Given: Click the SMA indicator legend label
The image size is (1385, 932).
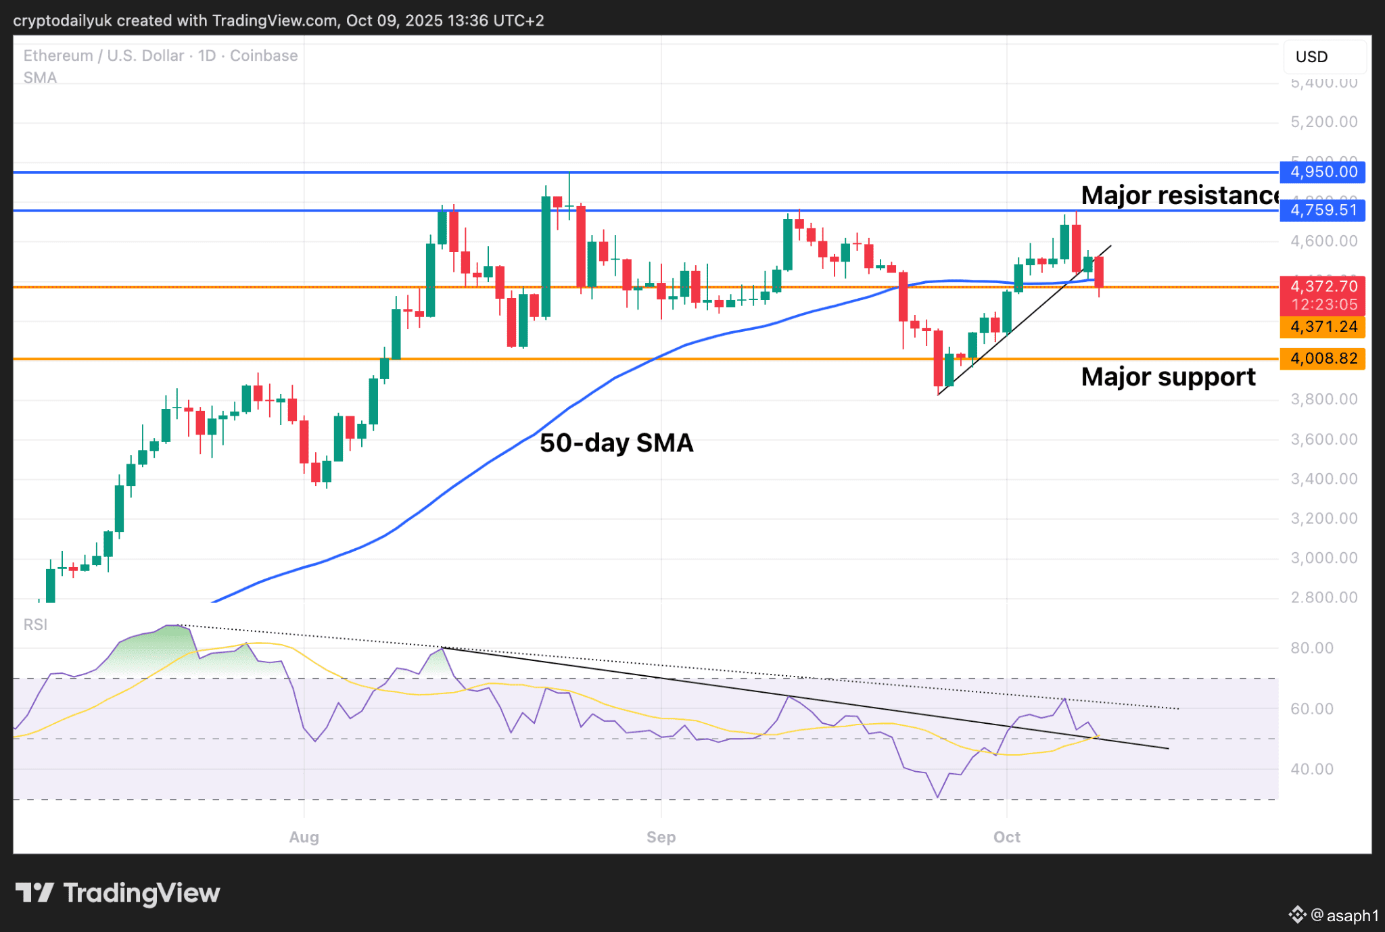Looking at the screenshot, I should 40,78.
